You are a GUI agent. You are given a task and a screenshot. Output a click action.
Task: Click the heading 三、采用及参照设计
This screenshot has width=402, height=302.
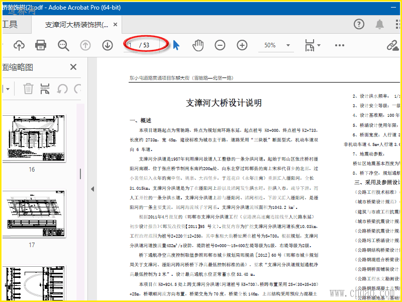(x=377, y=182)
